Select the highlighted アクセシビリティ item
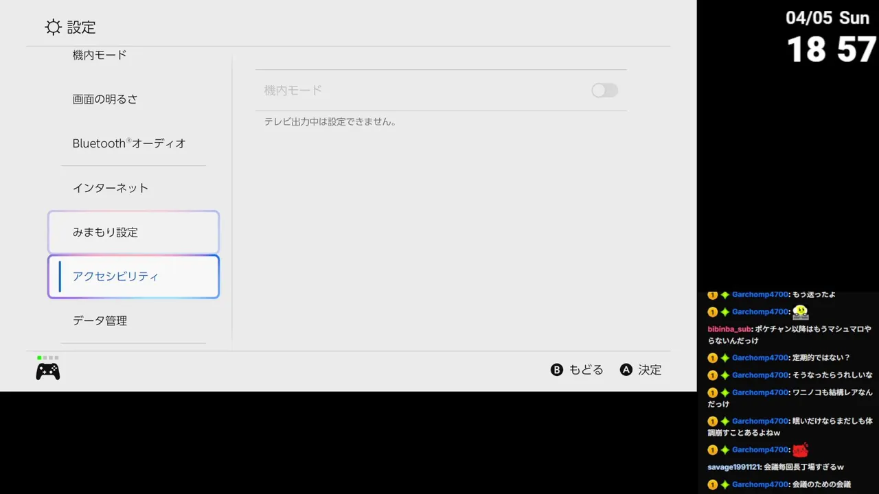Image resolution: width=879 pixels, height=494 pixels. click(x=133, y=277)
